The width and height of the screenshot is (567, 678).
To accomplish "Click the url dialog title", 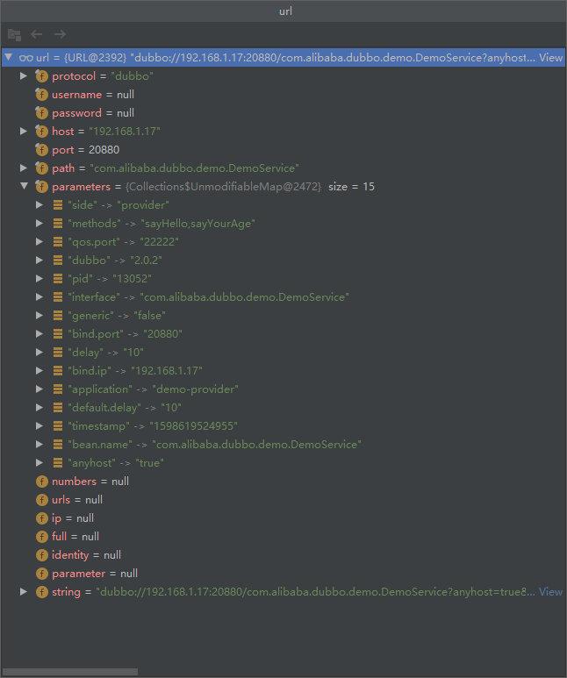I will (285, 11).
